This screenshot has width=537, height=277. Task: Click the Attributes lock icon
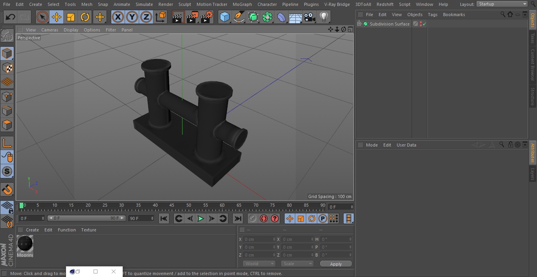pyautogui.click(x=510, y=145)
